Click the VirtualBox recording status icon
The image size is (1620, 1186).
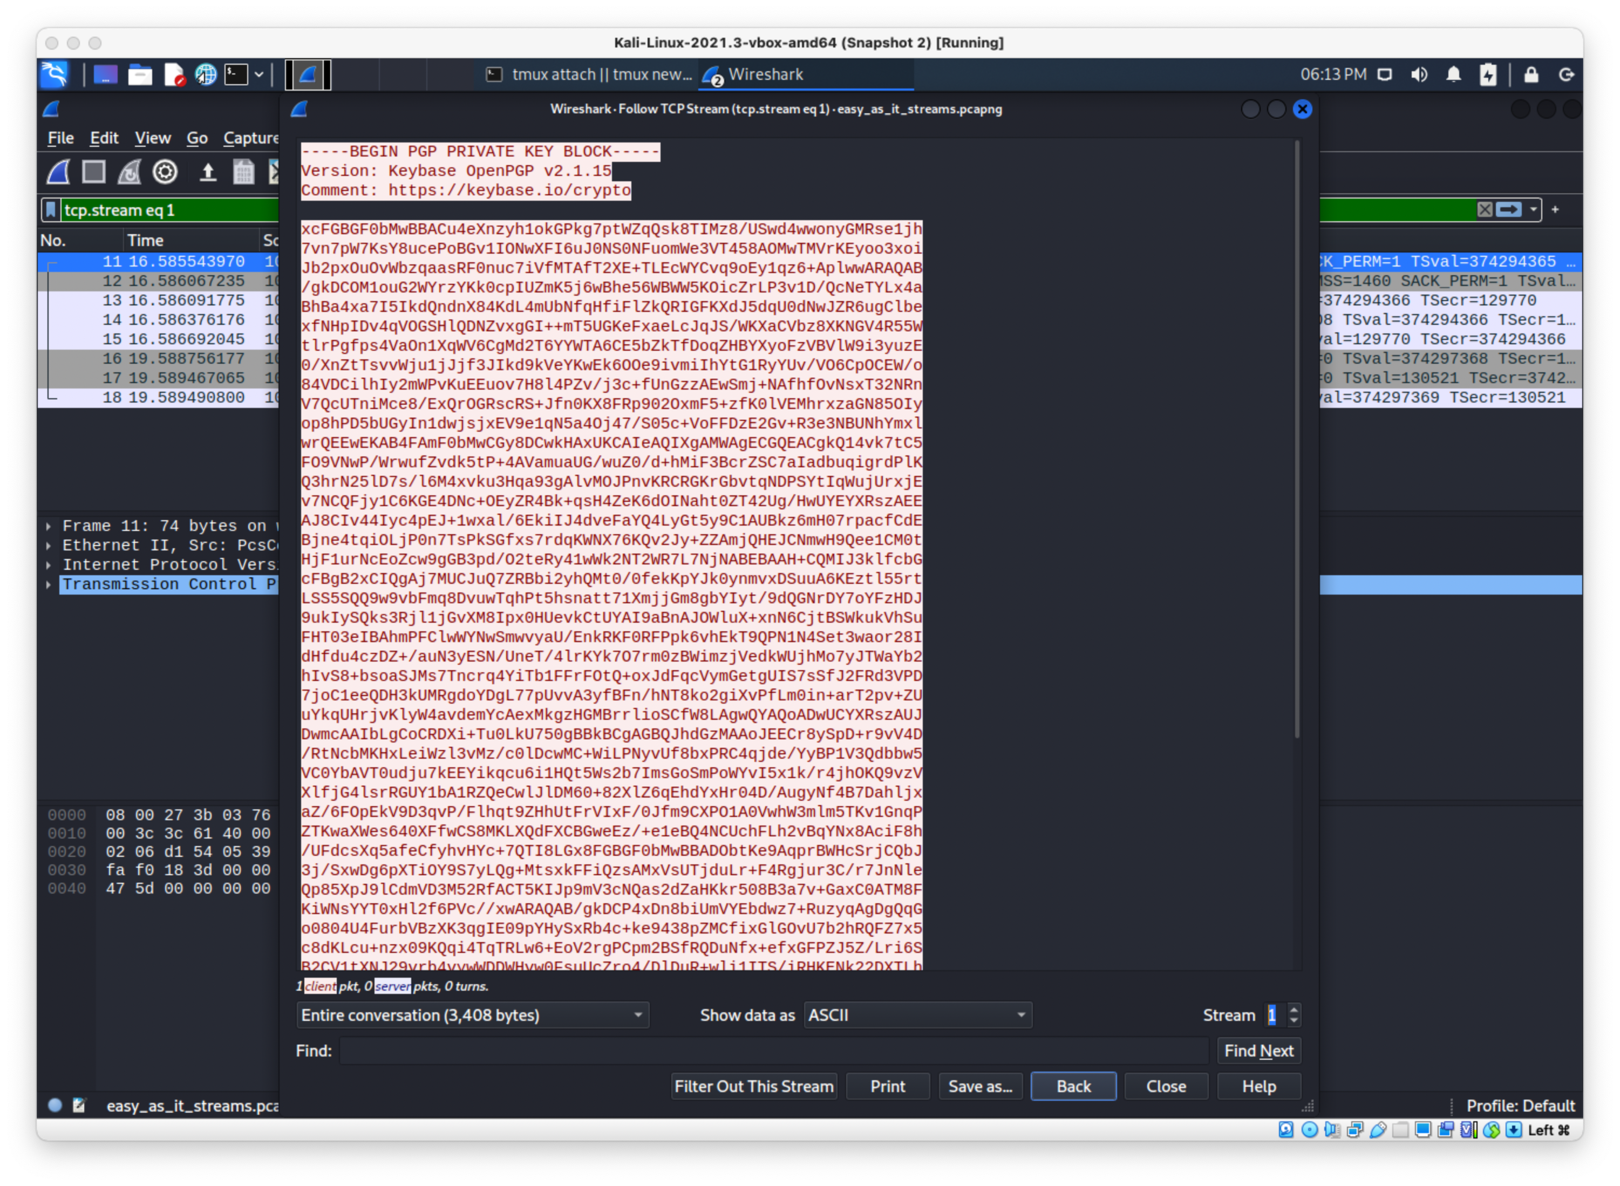click(1446, 1131)
